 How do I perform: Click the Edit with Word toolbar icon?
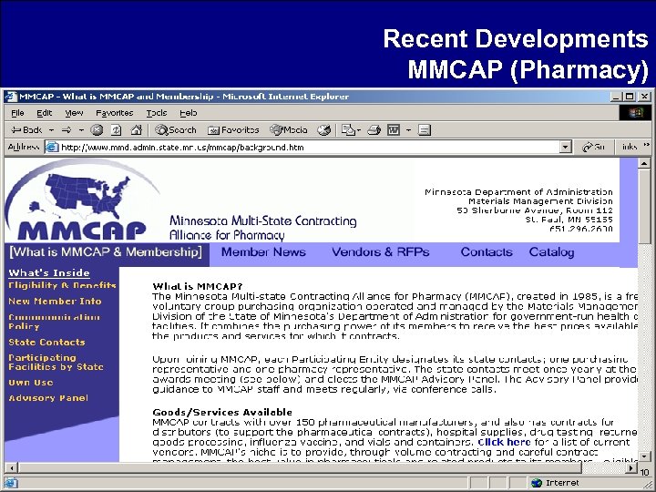(x=394, y=130)
